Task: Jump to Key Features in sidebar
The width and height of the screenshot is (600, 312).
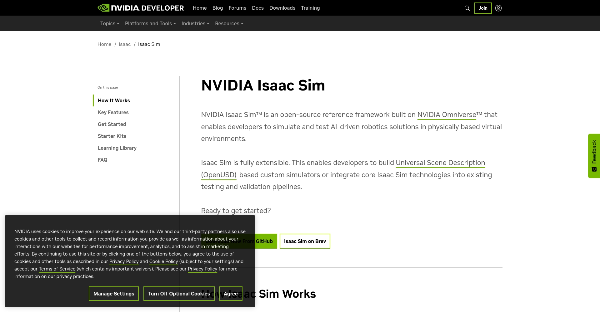Action: pyautogui.click(x=113, y=112)
